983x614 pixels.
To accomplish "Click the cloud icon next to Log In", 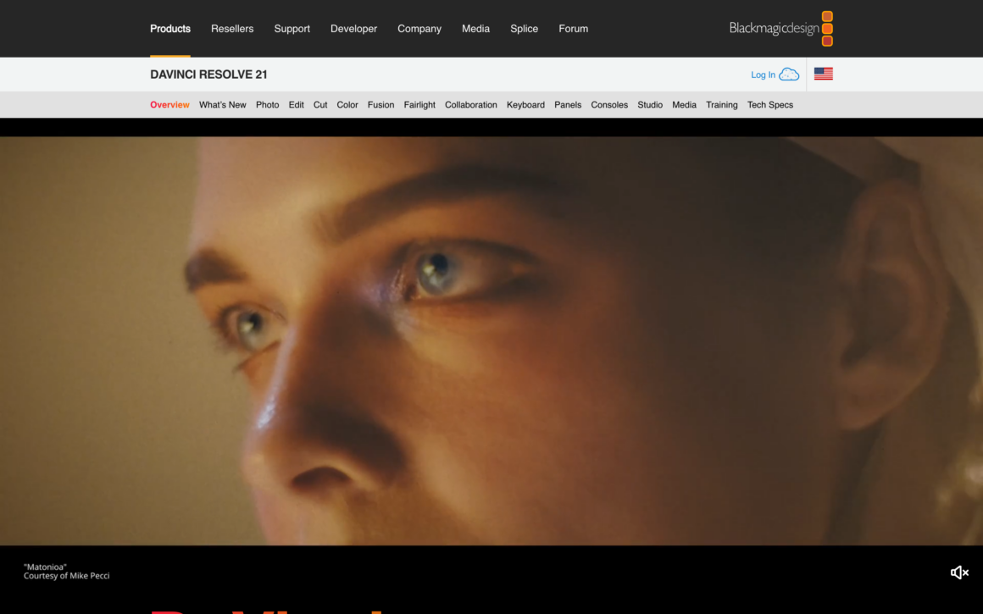I will (x=788, y=74).
